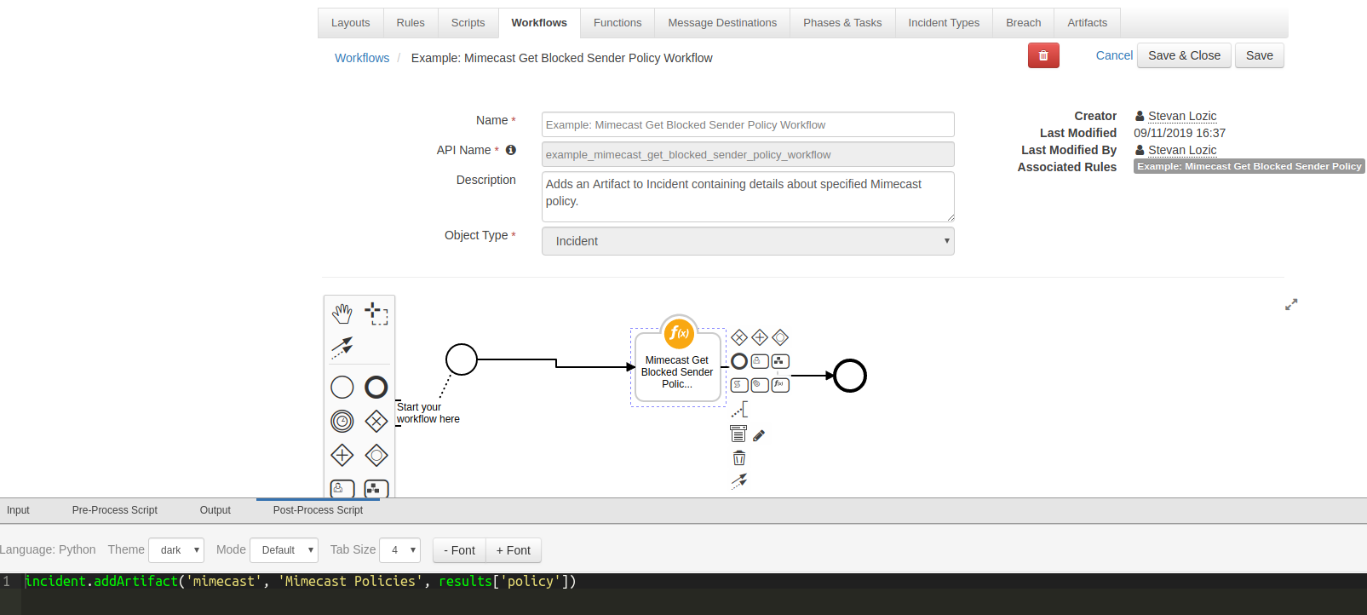This screenshot has height=615, width=1367.
Task: Add a text annotation from the context pad
Action: [739, 411]
